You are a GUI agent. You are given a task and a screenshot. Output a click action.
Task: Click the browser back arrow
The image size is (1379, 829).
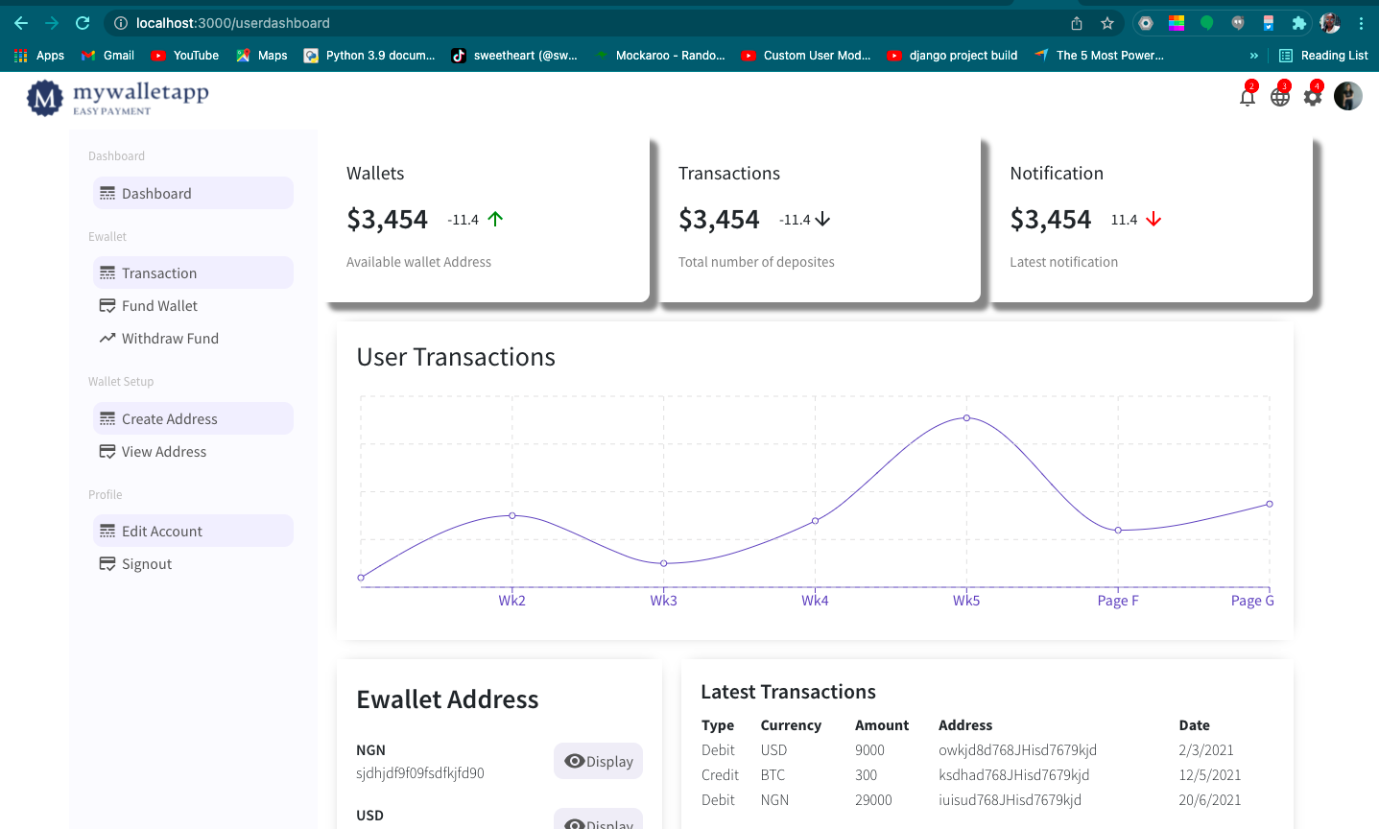[x=21, y=23]
